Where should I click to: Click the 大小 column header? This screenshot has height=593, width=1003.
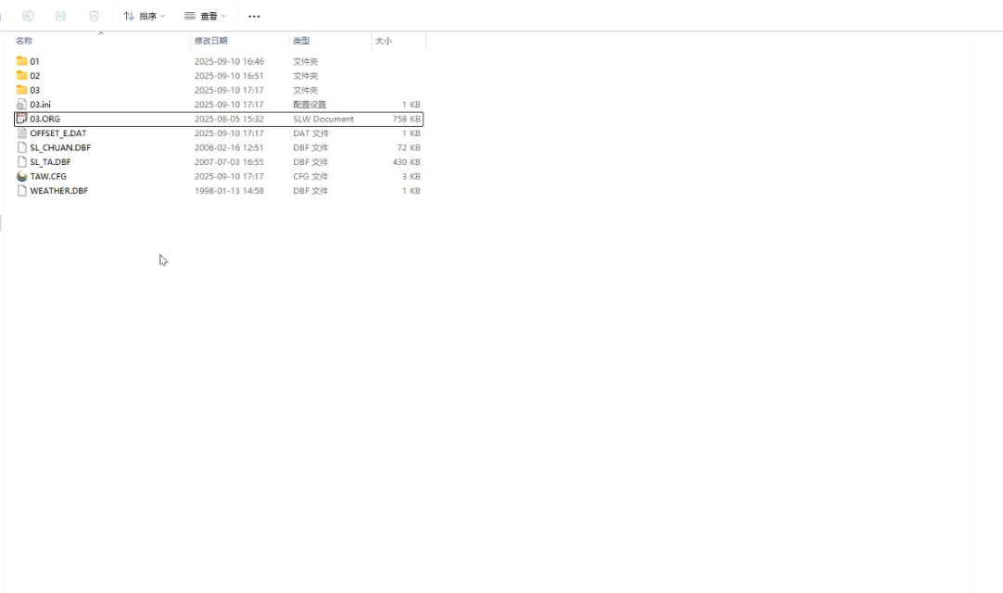pyautogui.click(x=384, y=41)
